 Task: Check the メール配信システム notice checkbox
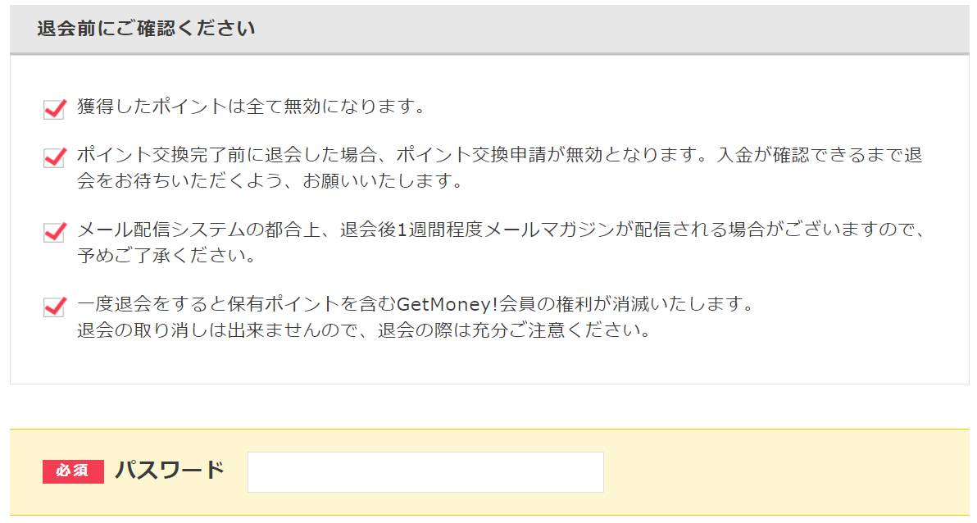55,232
